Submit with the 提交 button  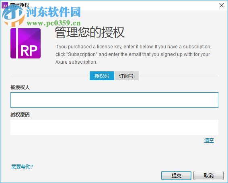pos(176,175)
